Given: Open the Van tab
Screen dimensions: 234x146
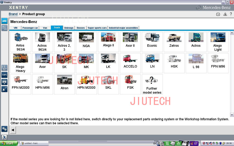Looking at the screenshot, I should point(45,28).
